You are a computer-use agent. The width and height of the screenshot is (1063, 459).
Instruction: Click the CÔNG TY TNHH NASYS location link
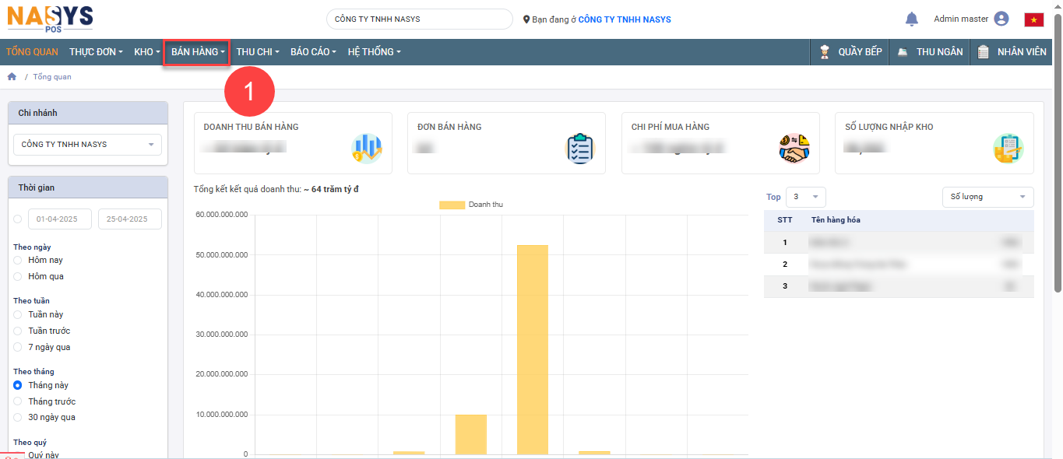click(x=625, y=19)
